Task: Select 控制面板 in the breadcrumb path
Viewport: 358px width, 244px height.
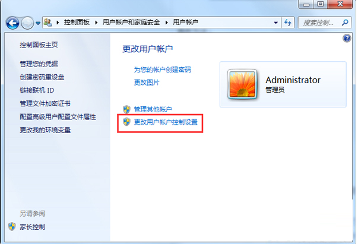Action: 77,22
